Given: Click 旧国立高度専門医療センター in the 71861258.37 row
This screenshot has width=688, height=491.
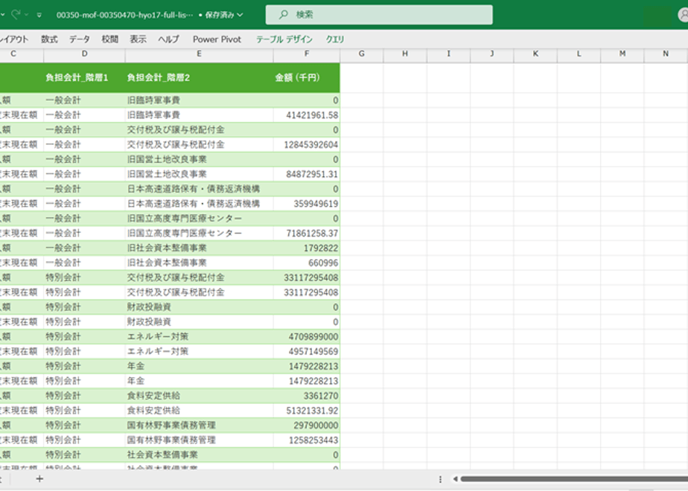Looking at the screenshot, I should click(x=185, y=234).
